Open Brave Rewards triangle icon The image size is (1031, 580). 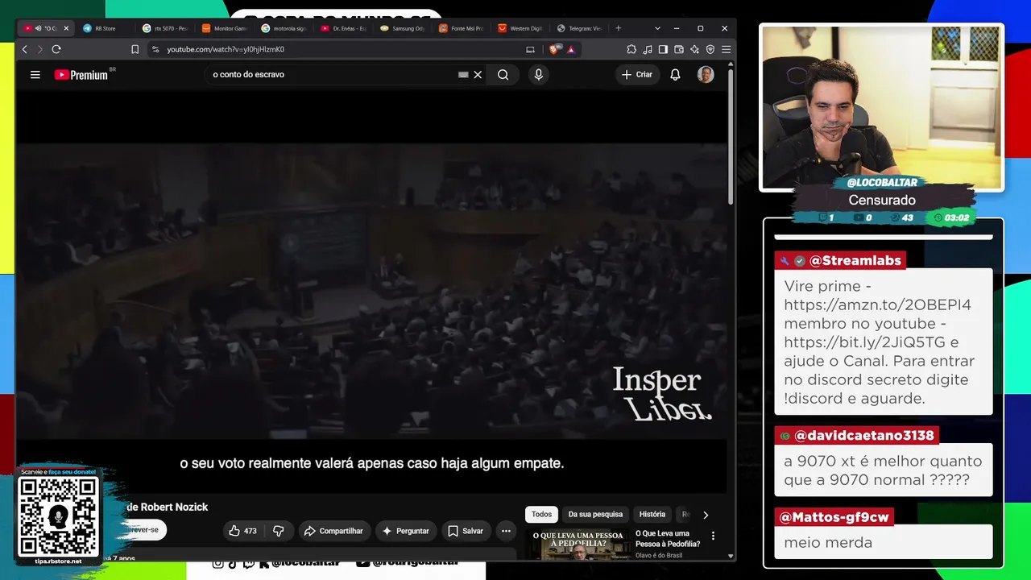[571, 49]
